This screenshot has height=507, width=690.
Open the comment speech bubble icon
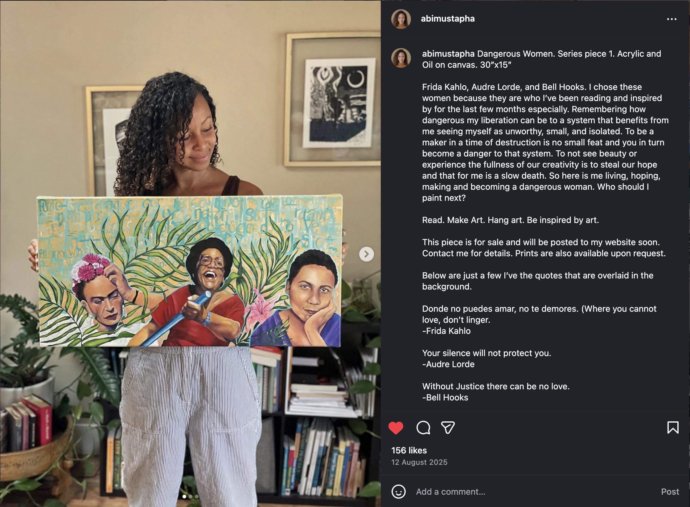(x=423, y=428)
